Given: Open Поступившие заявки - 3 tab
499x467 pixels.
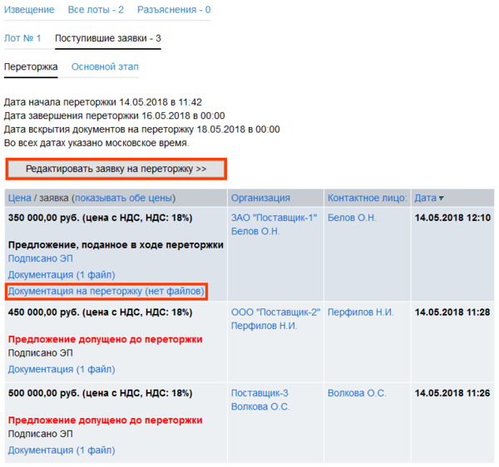Looking at the screenshot, I should click(107, 38).
